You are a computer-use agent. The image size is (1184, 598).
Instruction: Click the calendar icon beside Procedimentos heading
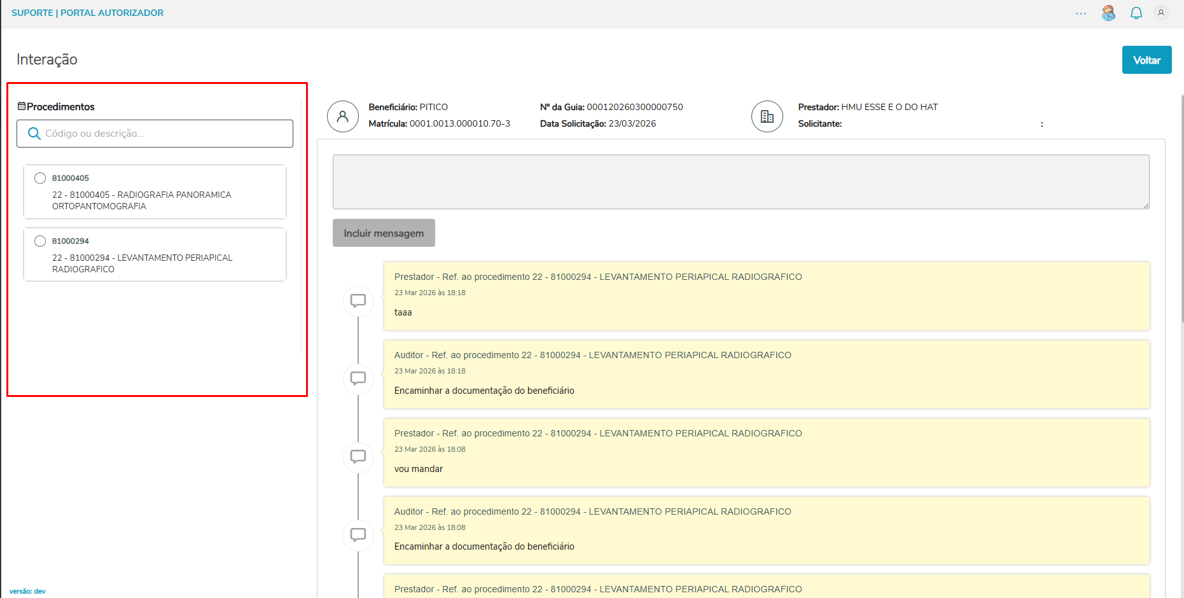22,106
